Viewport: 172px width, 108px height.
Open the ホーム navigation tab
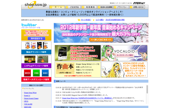57,7
